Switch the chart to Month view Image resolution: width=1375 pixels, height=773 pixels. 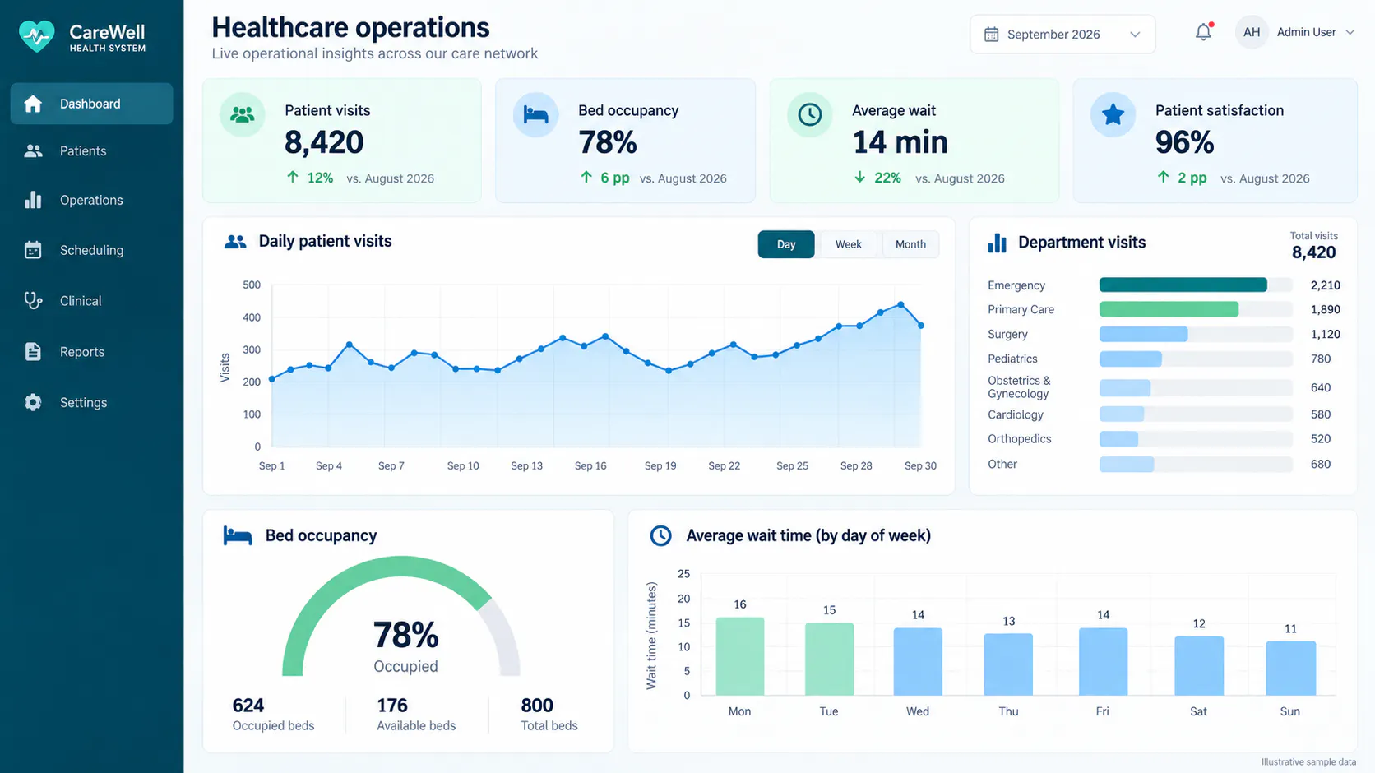pyautogui.click(x=910, y=244)
